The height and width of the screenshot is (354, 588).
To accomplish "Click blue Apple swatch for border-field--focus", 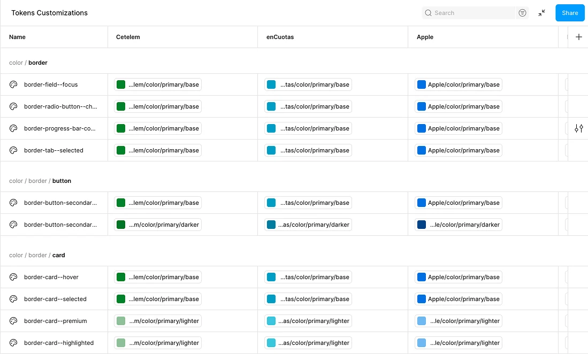I will (422, 84).
